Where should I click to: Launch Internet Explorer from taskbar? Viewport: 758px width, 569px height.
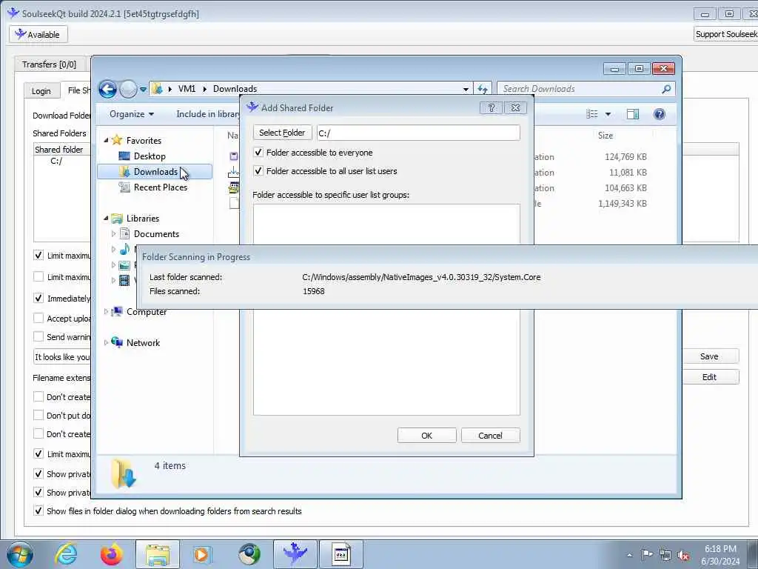[x=66, y=554]
